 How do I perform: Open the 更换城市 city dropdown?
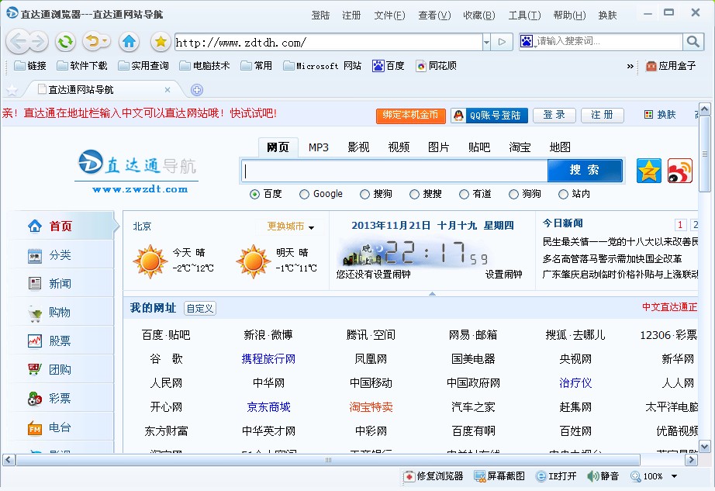(x=291, y=226)
